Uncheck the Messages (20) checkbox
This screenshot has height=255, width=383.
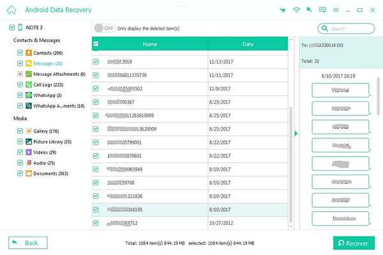20,64
